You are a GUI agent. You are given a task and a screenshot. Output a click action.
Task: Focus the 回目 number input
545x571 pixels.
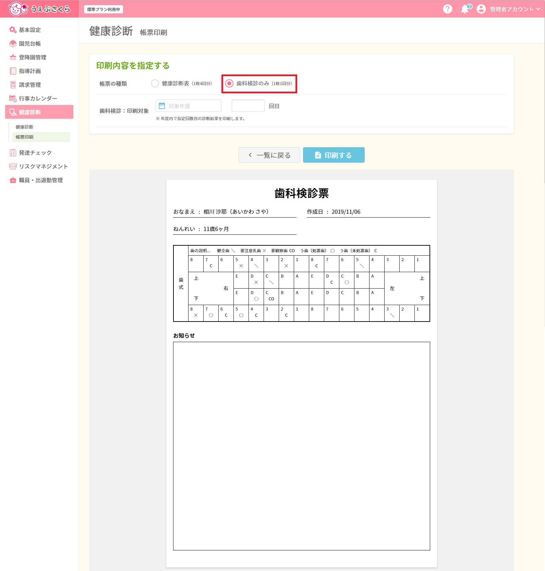pos(248,106)
